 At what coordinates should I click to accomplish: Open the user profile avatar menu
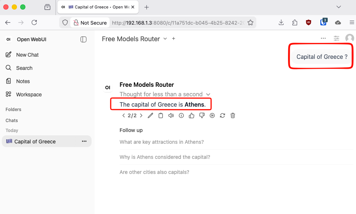pos(350,38)
